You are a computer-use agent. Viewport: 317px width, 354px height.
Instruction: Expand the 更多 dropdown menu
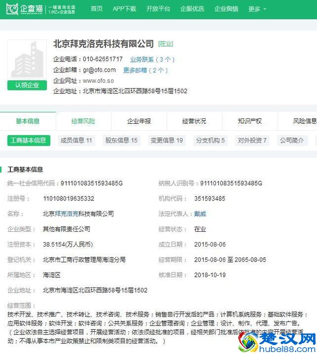point(257,9)
